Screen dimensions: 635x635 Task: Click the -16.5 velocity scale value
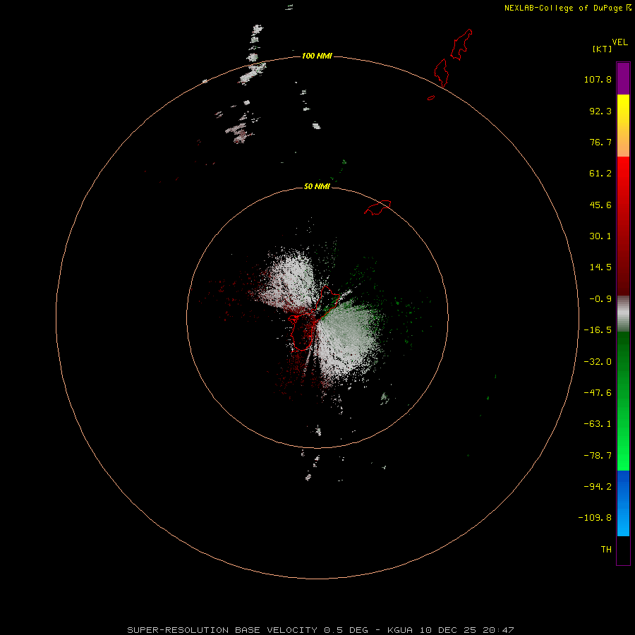pyautogui.click(x=598, y=330)
